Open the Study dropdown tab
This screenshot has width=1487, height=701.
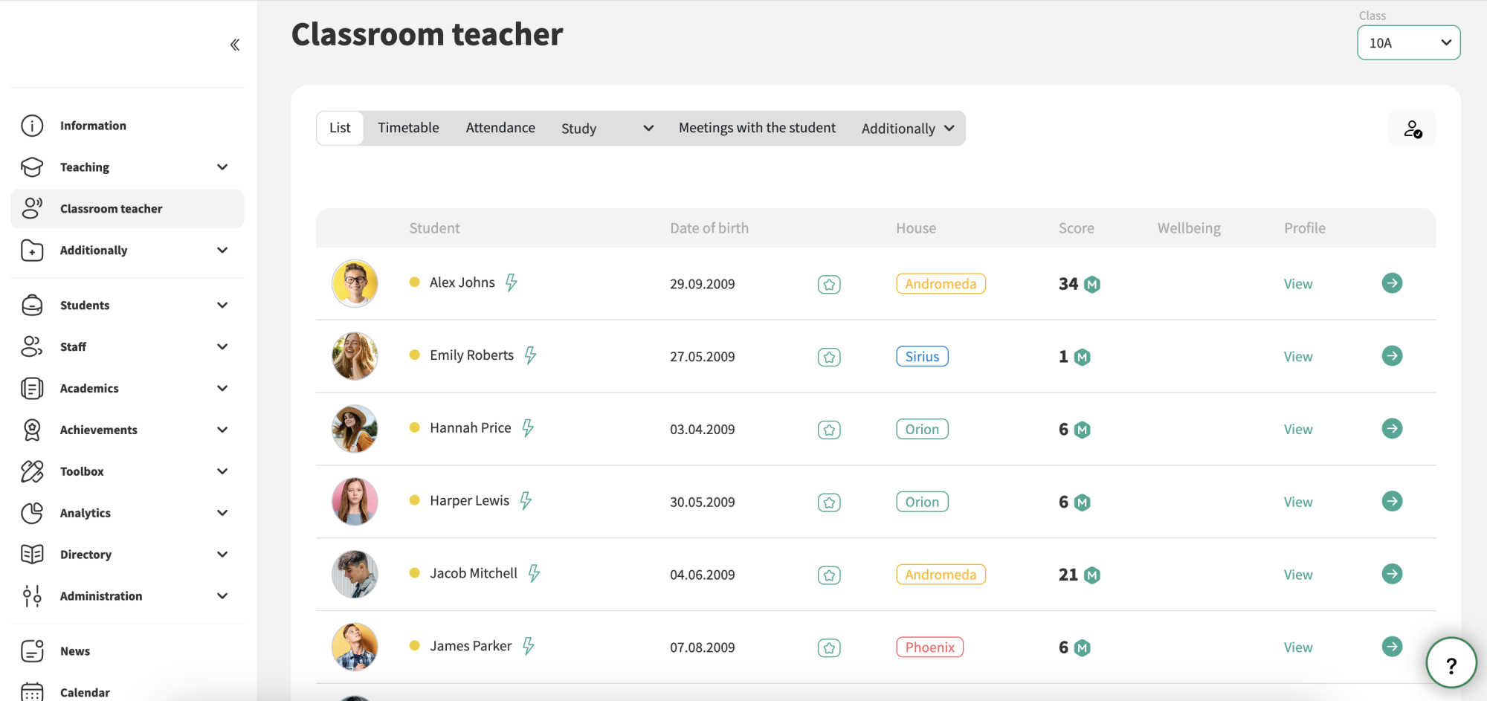pos(607,129)
